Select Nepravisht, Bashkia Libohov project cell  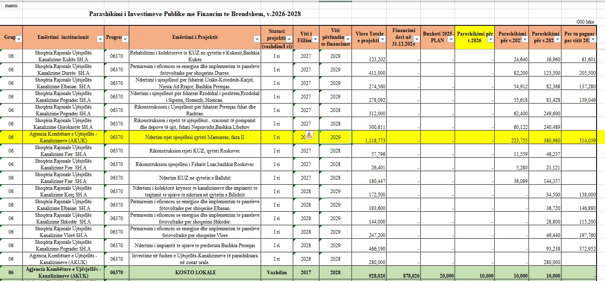coord(195,123)
